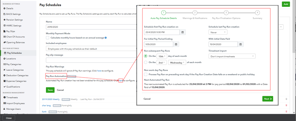The height and width of the screenshot is (121, 296).
Task: Click the Pay Categories money icon
Action: [x=4, y=64]
